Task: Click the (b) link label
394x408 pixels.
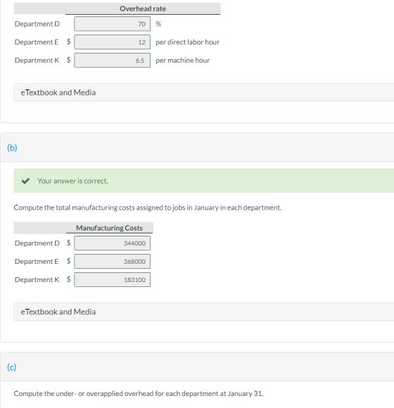Action: pos(12,148)
